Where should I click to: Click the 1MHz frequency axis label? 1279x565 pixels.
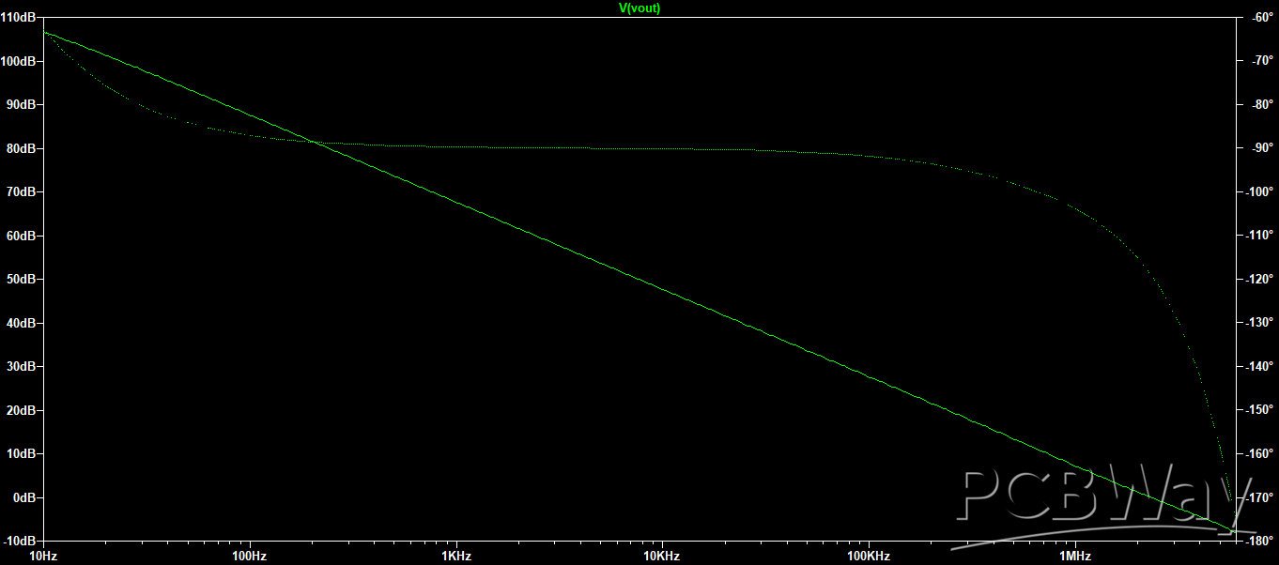tap(1073, 556)
